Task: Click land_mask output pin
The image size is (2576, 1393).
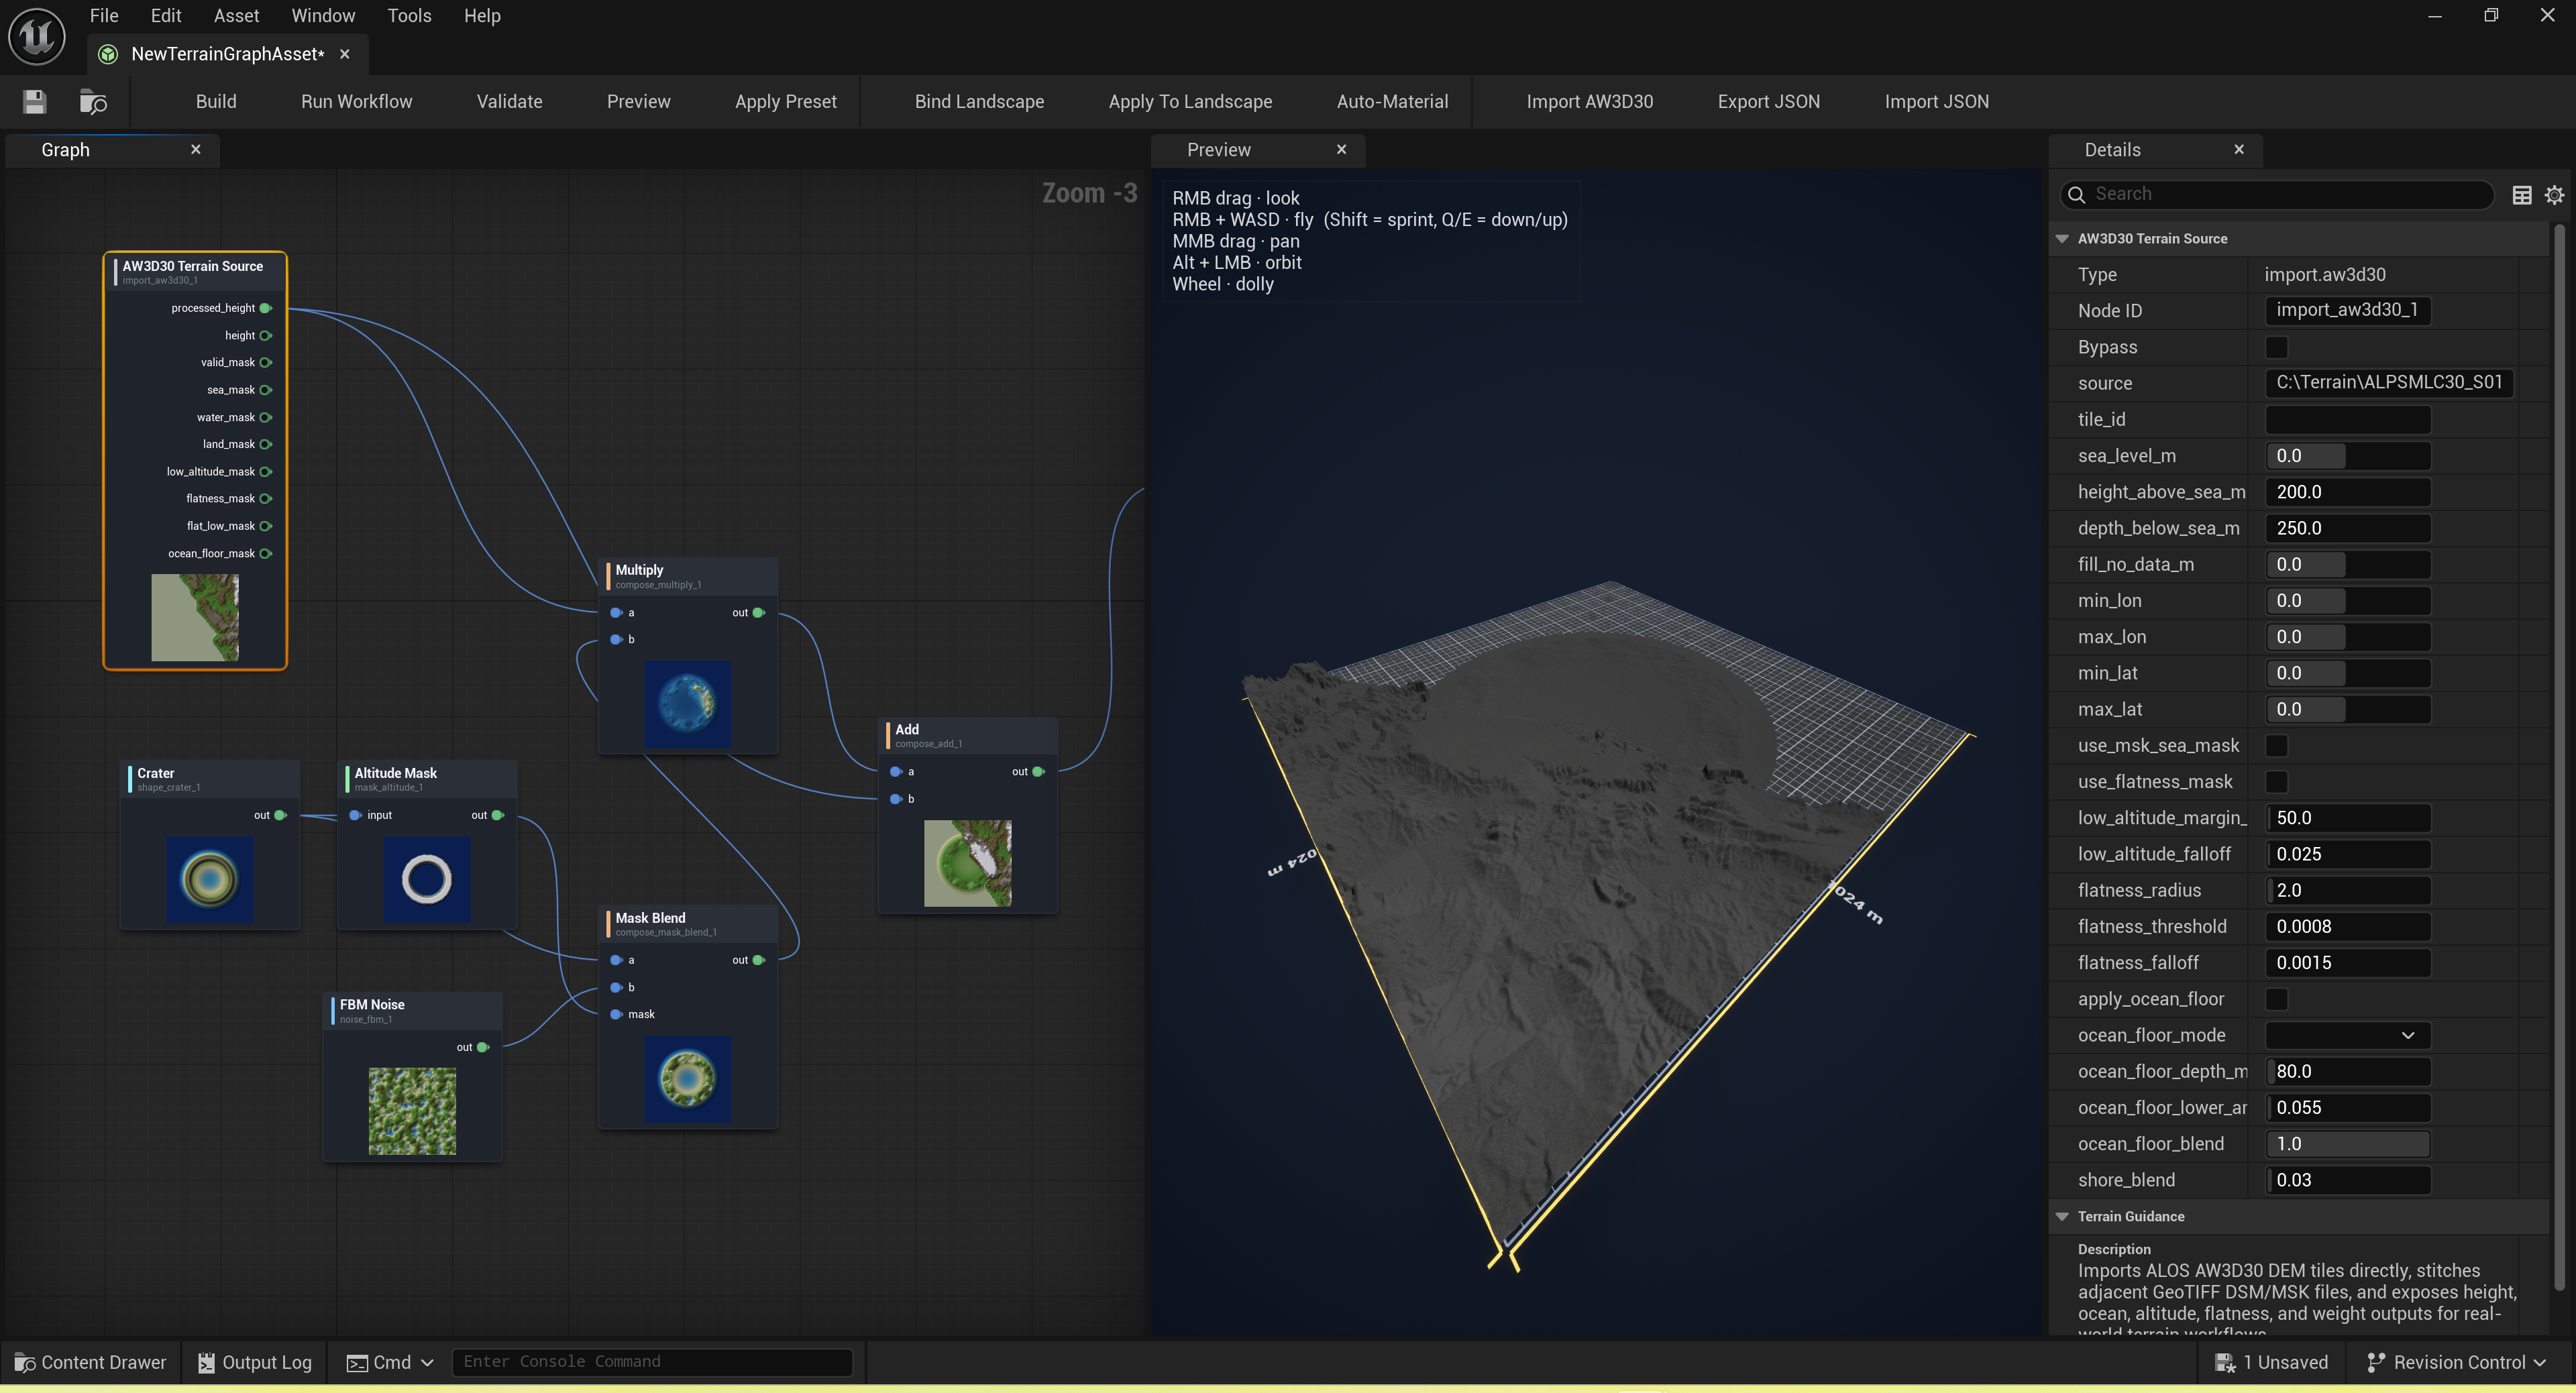Action: click(266, 444)
